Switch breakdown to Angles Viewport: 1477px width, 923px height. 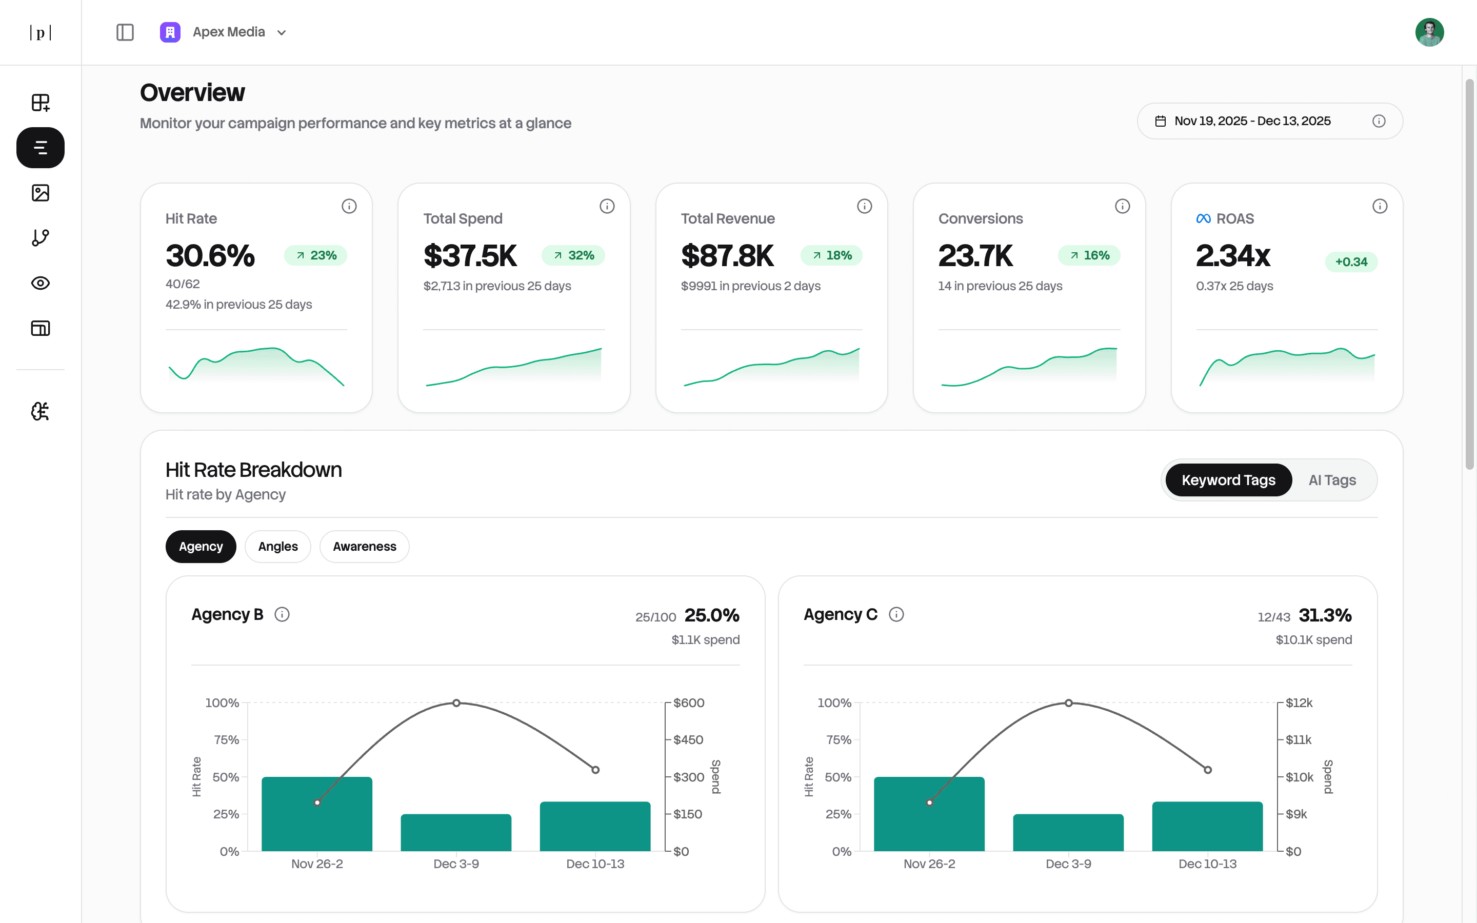[277, 546]
